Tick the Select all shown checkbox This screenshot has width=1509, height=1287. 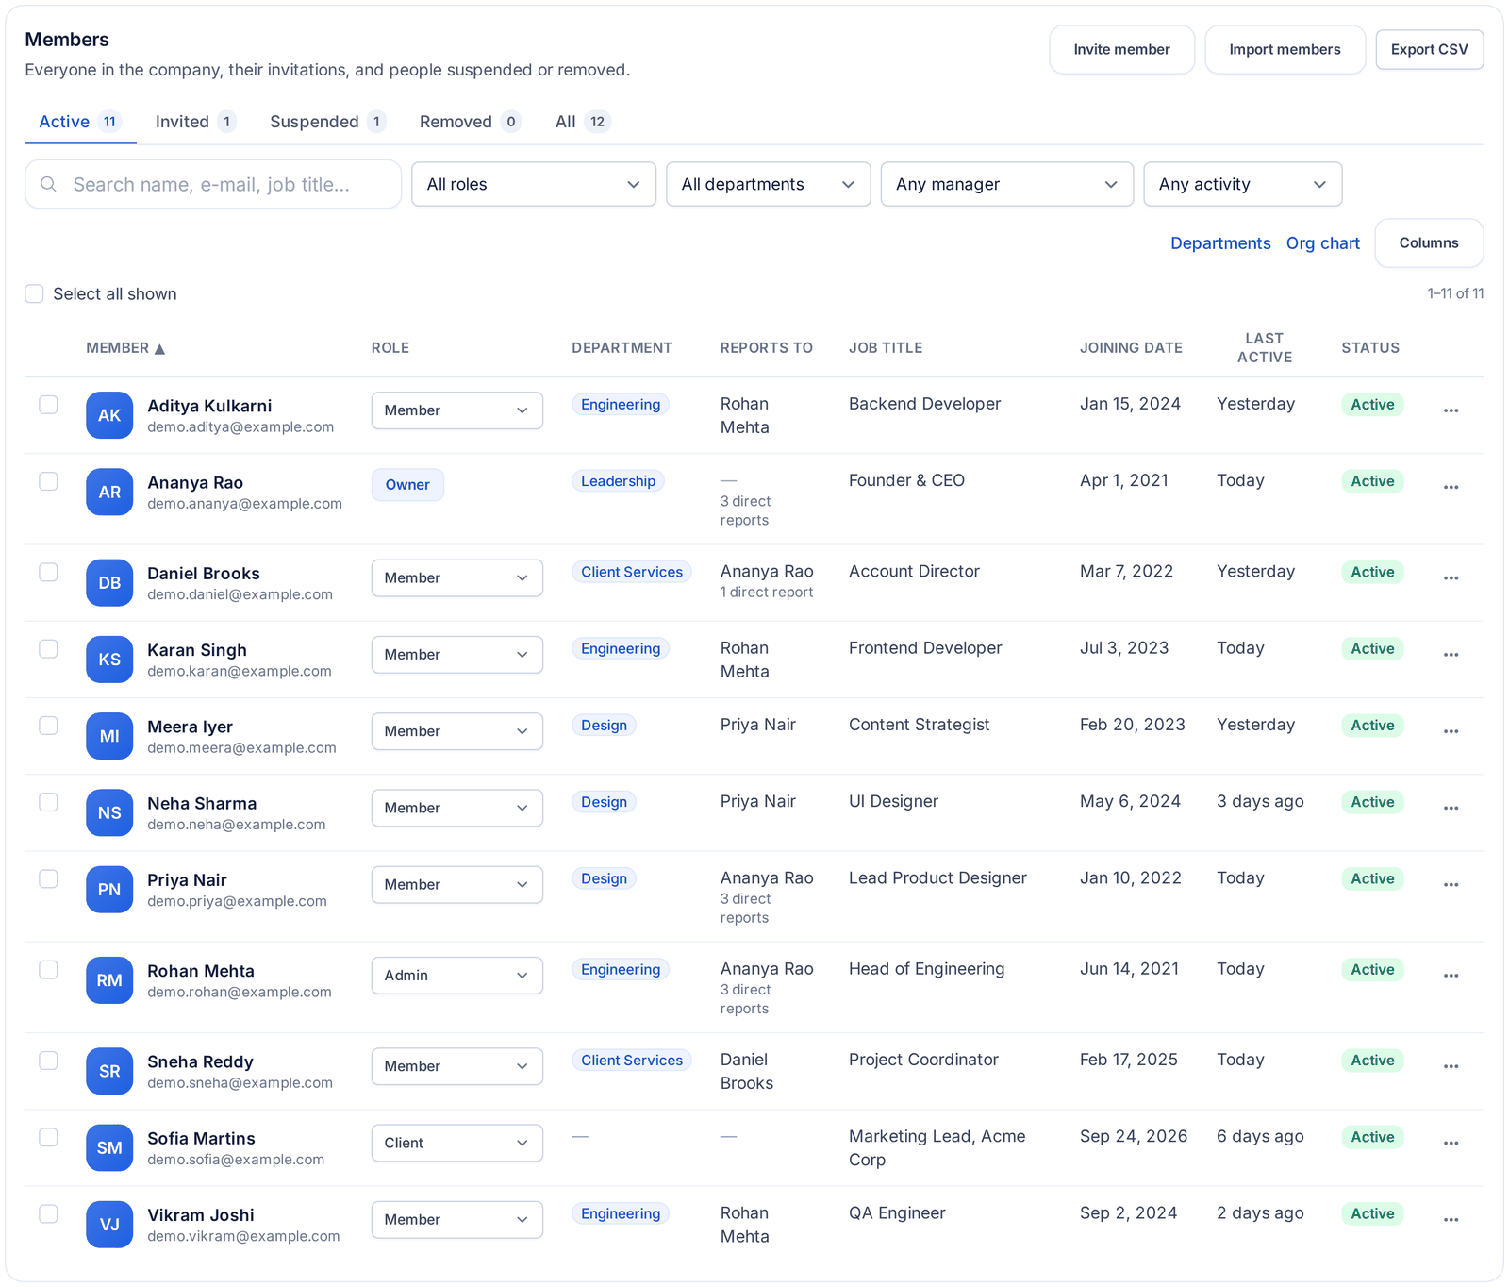pyautogui.click(x=34, y=293)
